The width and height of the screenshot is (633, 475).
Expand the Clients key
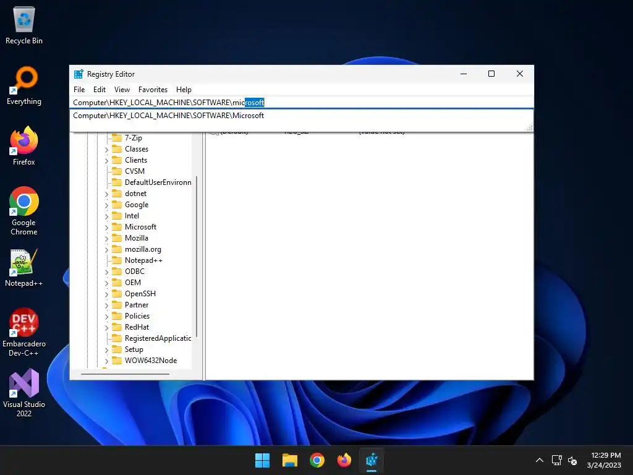(x=106, y=161)
